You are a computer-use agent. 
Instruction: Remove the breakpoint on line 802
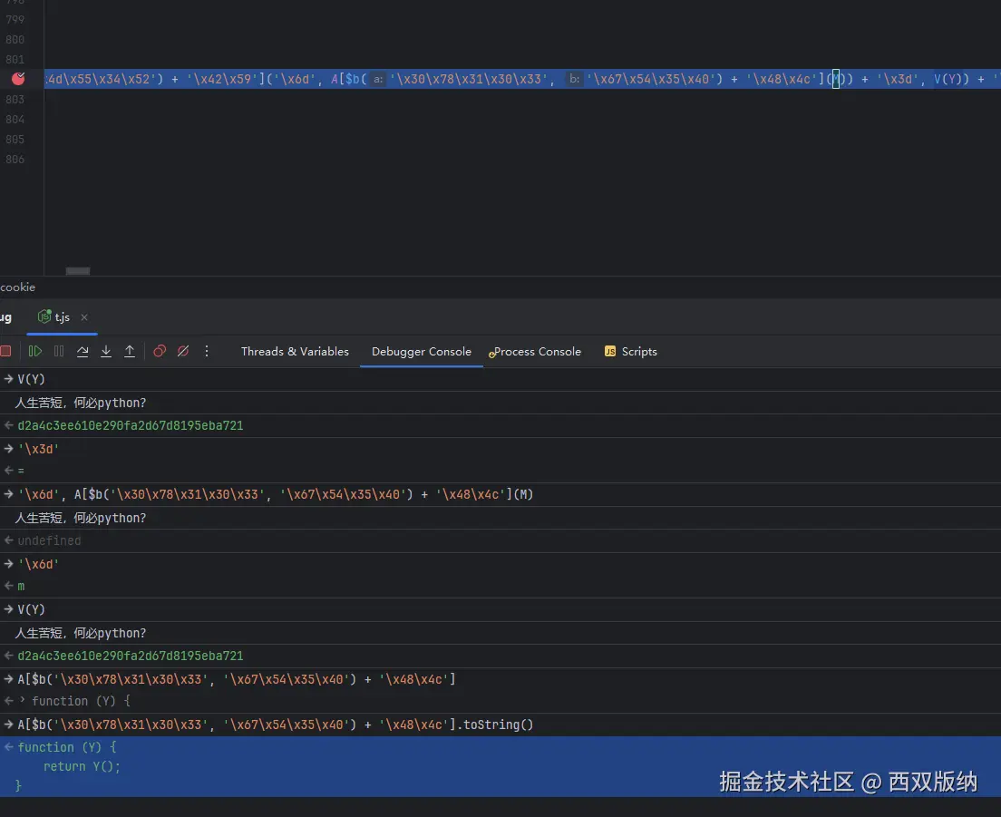click(18, 79)
